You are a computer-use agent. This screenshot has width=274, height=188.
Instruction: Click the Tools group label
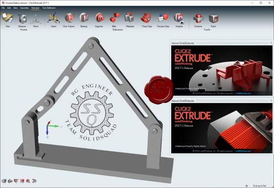207,30
